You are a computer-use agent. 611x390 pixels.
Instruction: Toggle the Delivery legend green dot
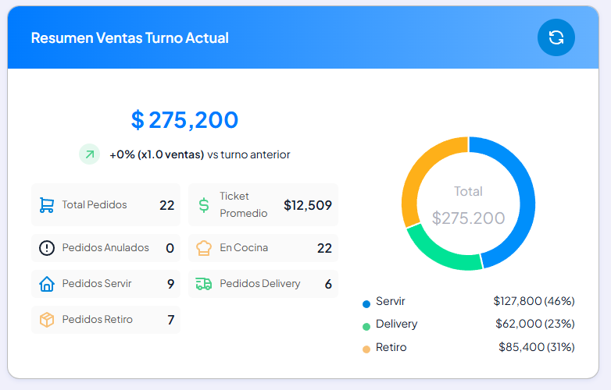366,327
